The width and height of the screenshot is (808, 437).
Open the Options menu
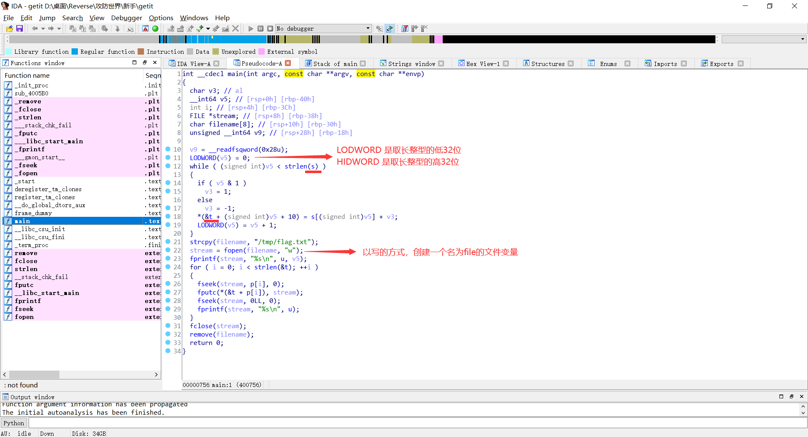161,18
